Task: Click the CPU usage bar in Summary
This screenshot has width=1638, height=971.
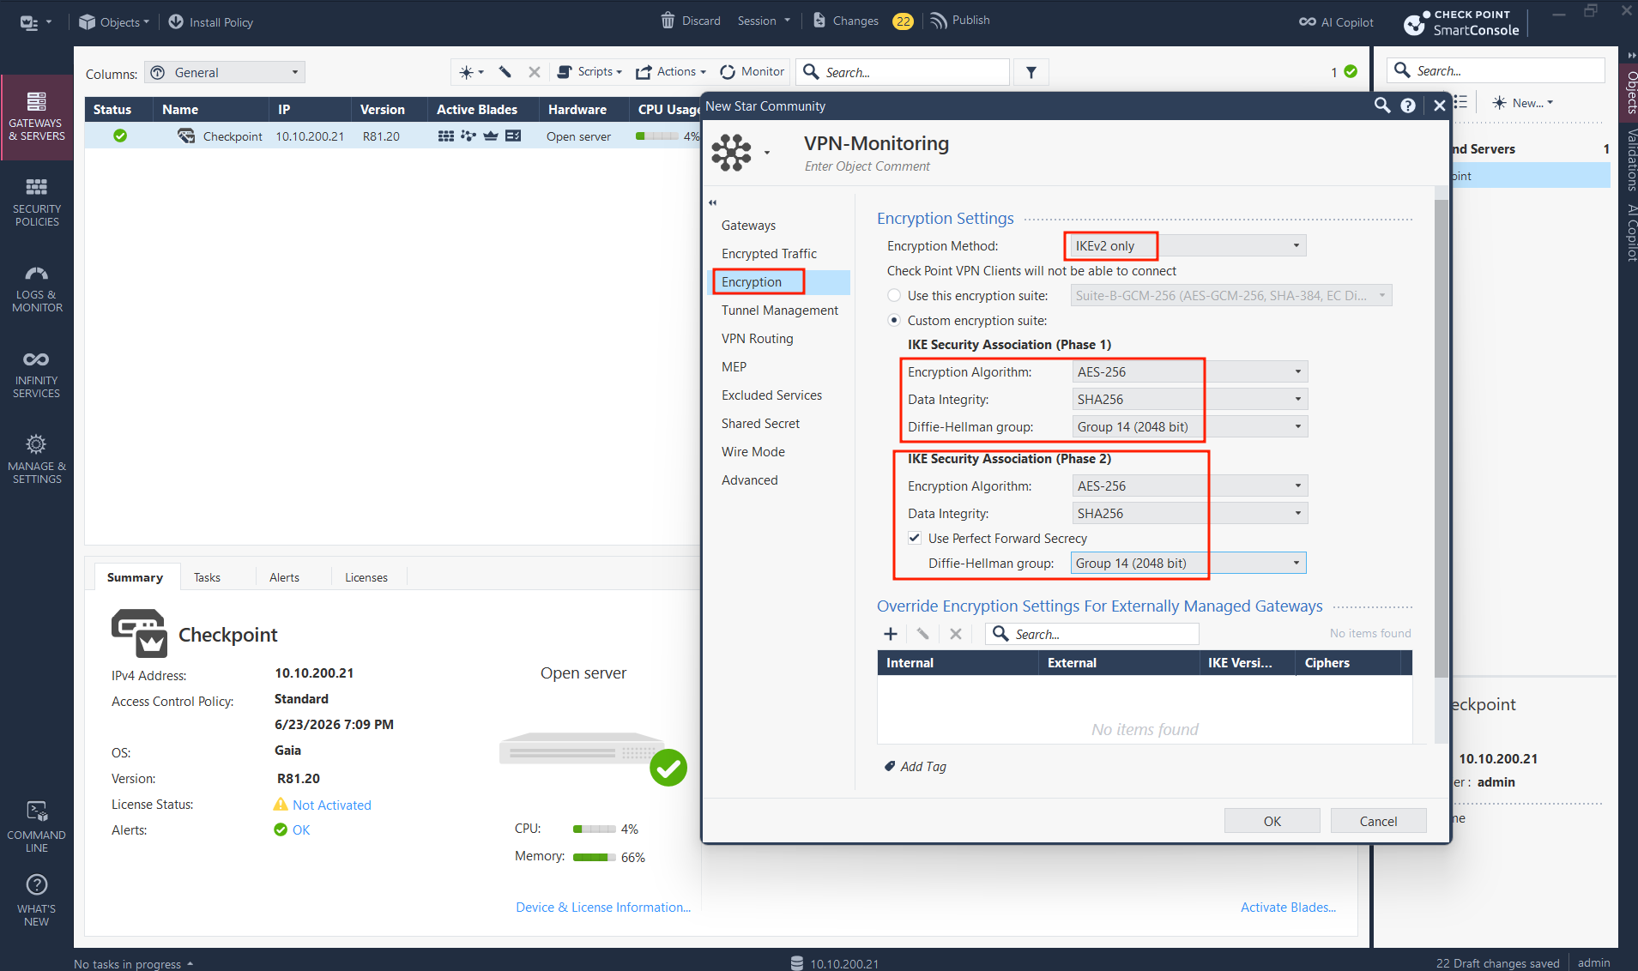Action: coord(595,829)
